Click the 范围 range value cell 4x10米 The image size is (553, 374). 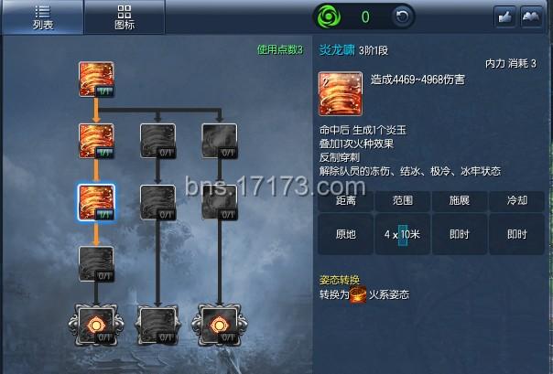coord(403,234)
